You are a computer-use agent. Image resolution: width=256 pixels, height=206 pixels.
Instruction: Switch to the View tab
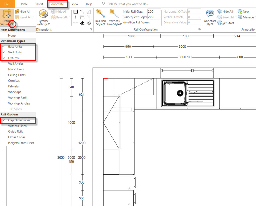tap(75, 4)
